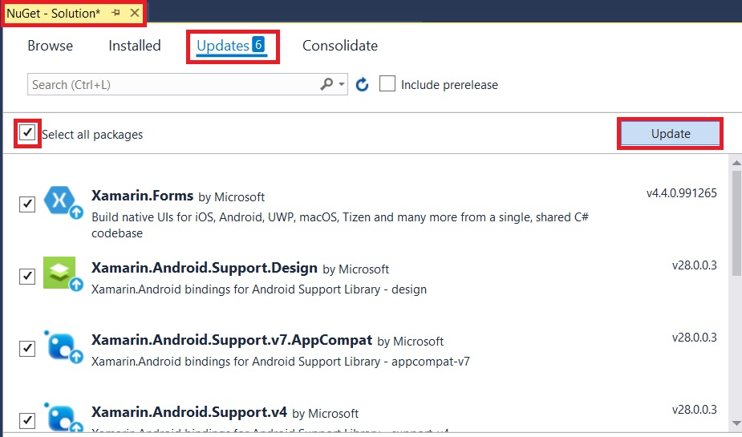Image resolution: width=742 pixels, height=437 pixels.
Task: Close the NuGet - Solution tab
Action: tap(135, 14)
